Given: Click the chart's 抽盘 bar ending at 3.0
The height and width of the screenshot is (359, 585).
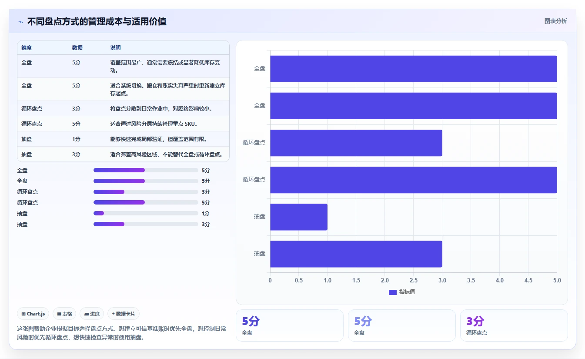Looking at the screenshot, I should 356,254.
